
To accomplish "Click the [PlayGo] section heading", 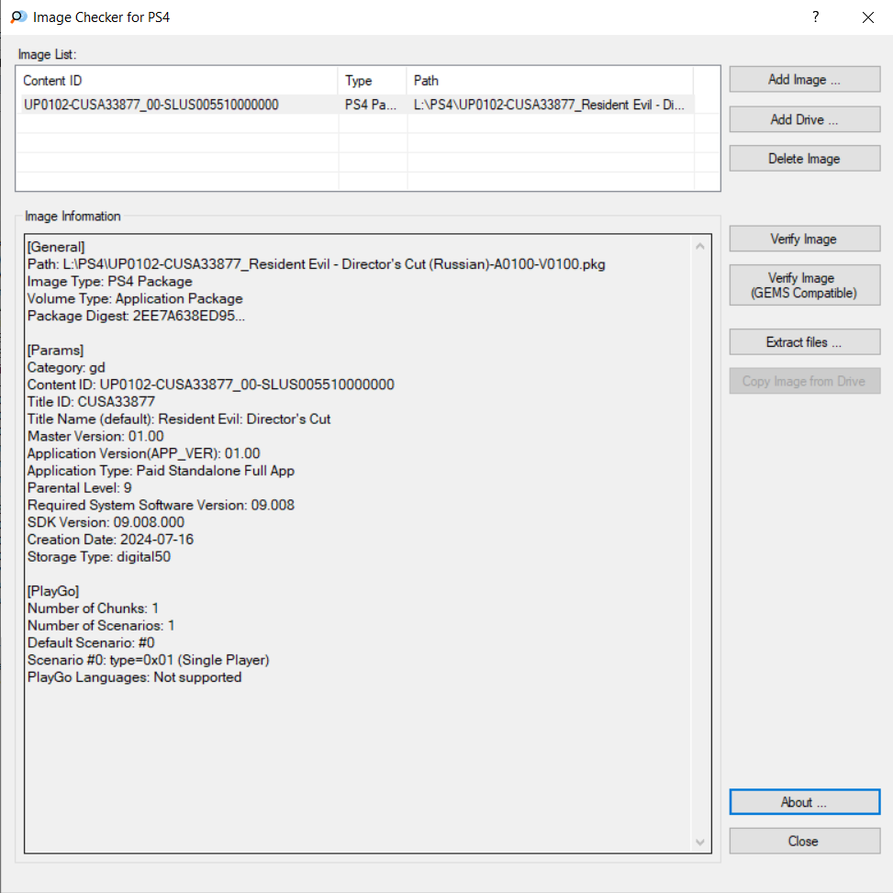I will [x=53, y=590].
